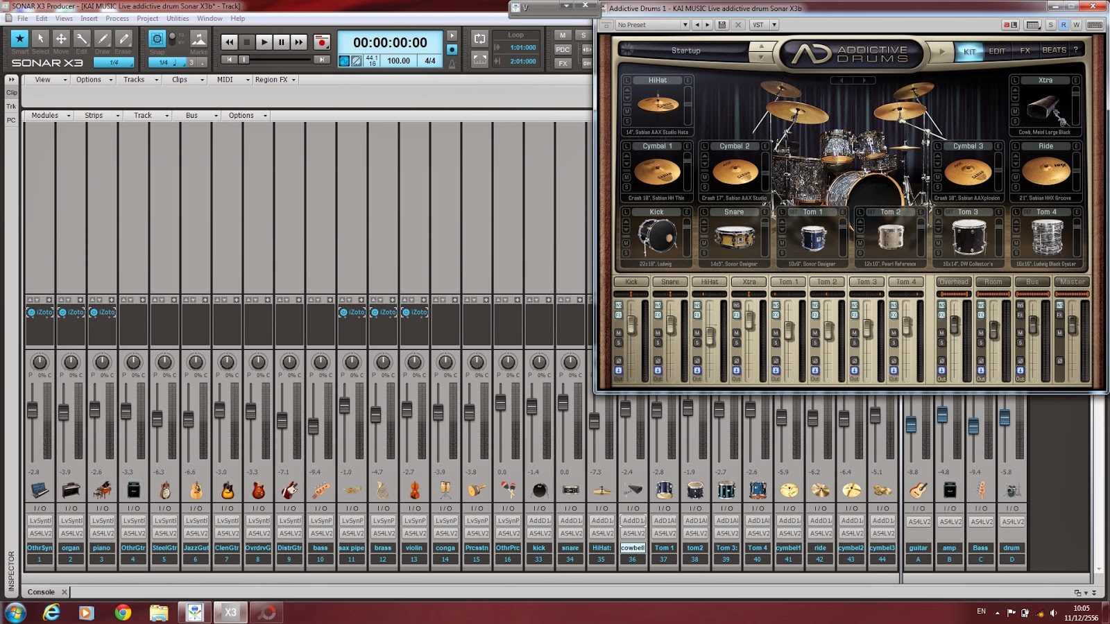Open virtual keyboard icon in the Addictive Drums plugin header
1110x624 pixels.
(x=1095, y=25)
